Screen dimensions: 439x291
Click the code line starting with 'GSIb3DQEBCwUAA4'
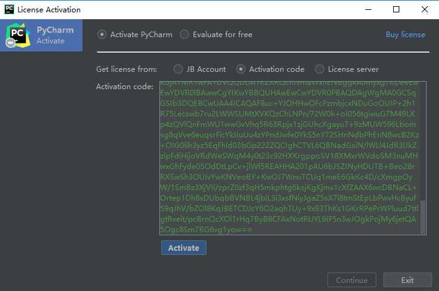(287, 103)
